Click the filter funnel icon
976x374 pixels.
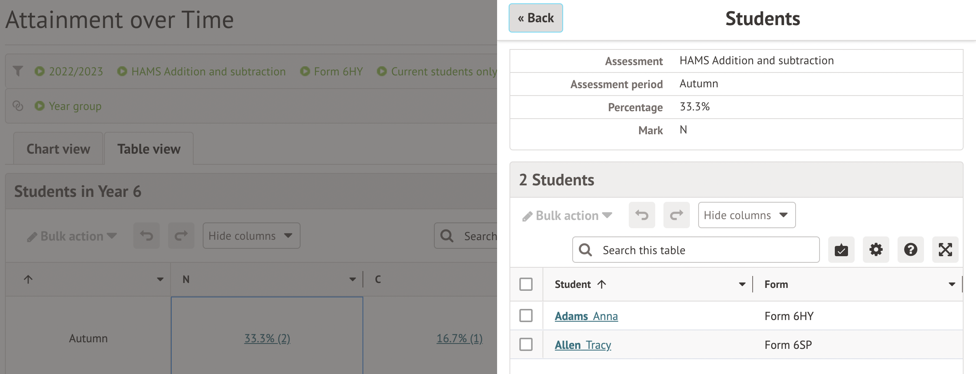(18, 71)
